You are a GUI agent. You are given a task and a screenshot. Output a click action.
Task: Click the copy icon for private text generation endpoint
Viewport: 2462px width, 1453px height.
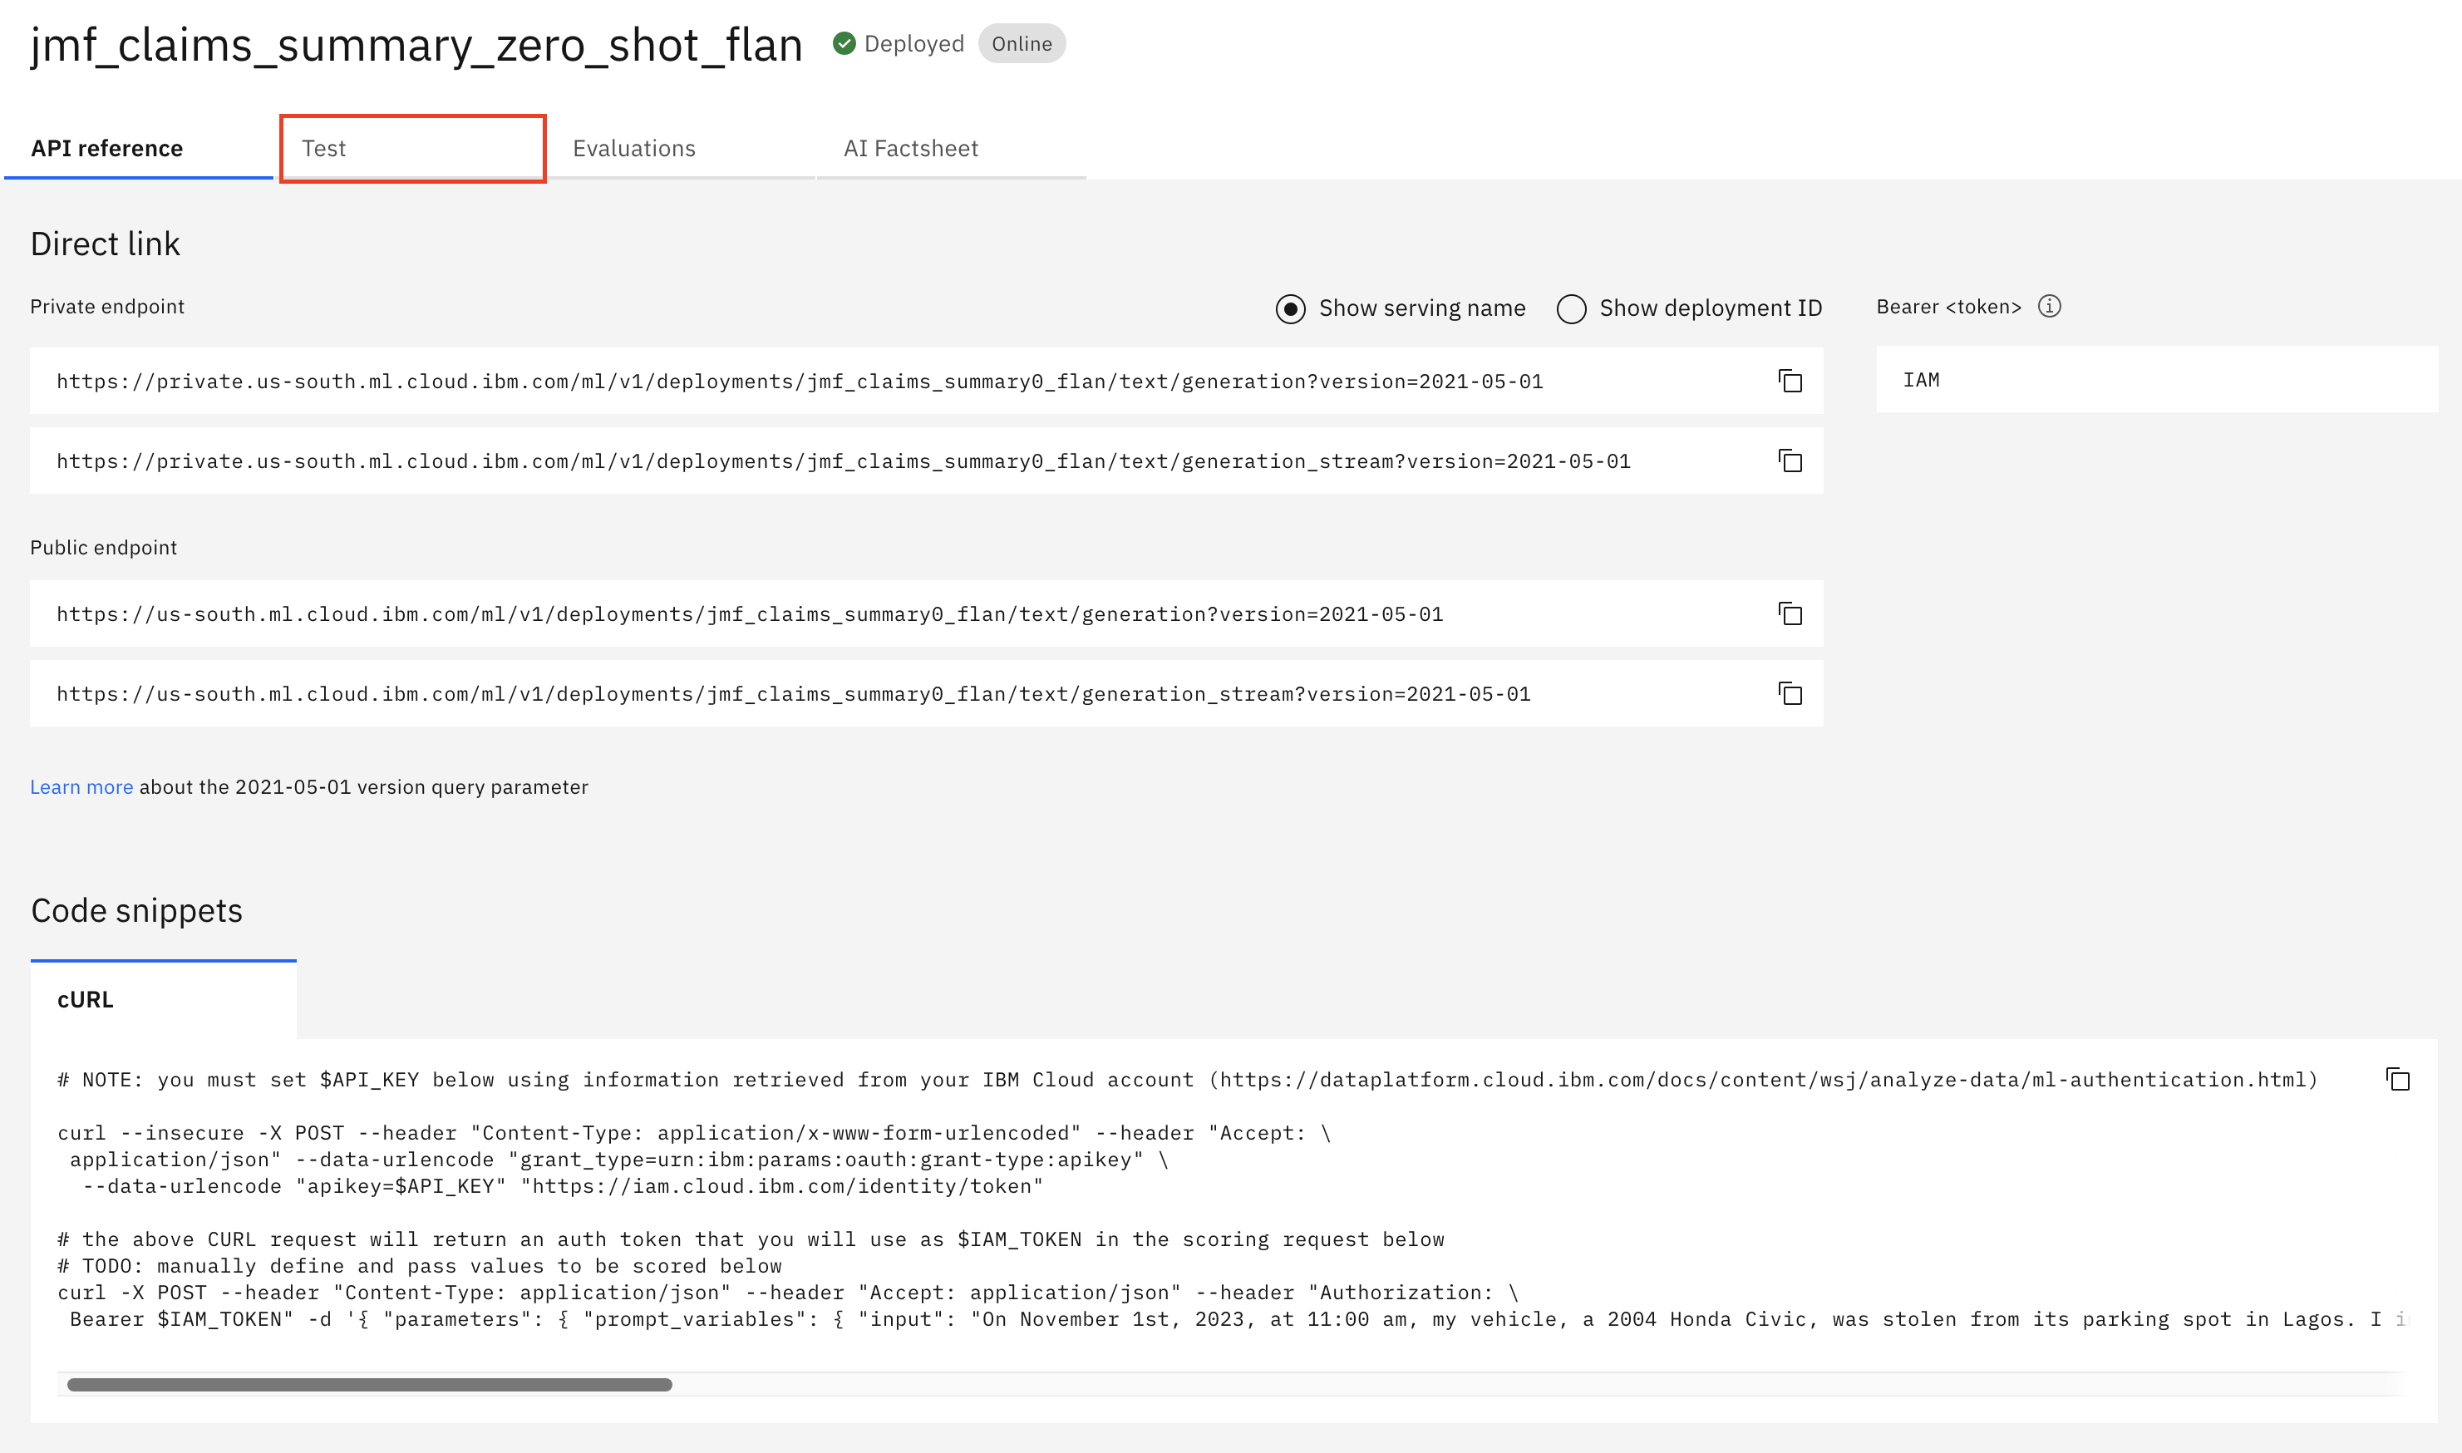coord(1790,381)
